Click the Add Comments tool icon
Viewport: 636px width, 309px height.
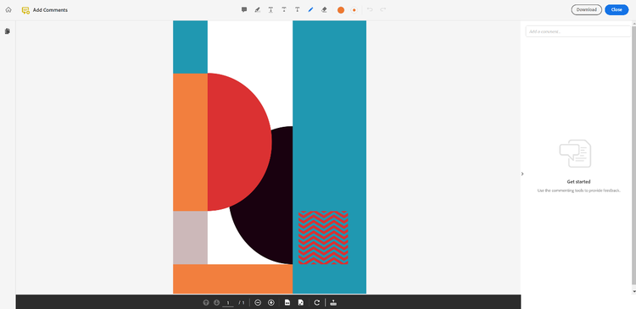point(25,10)
